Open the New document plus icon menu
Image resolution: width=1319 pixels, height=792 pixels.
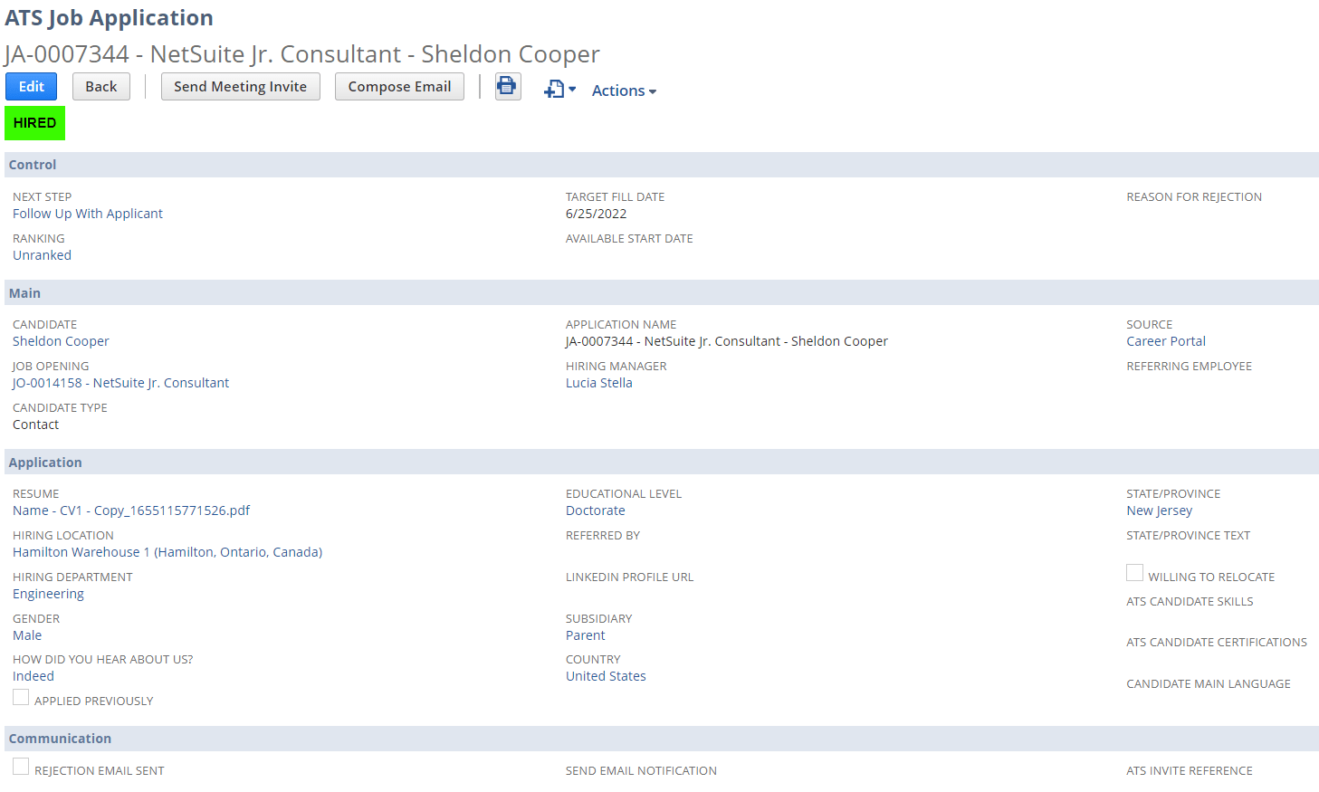click(559, 90)
